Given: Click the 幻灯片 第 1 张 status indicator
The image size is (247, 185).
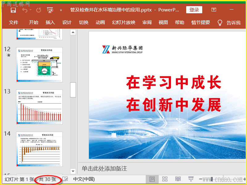Looking at the screenshot, I should click(19, 179).
